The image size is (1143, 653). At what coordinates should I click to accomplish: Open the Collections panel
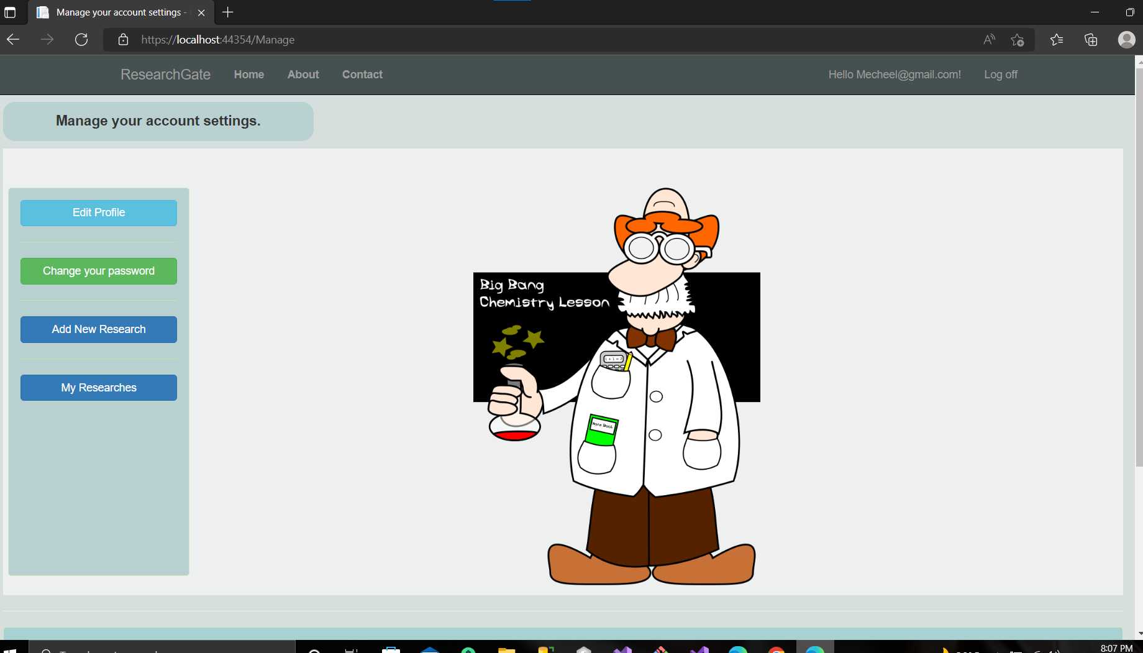(1091, 39)
